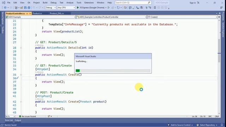This screenshot has width=226, height=127.
Task: Open the Any CPU platform dropdown
Action: tap(66, 8)
